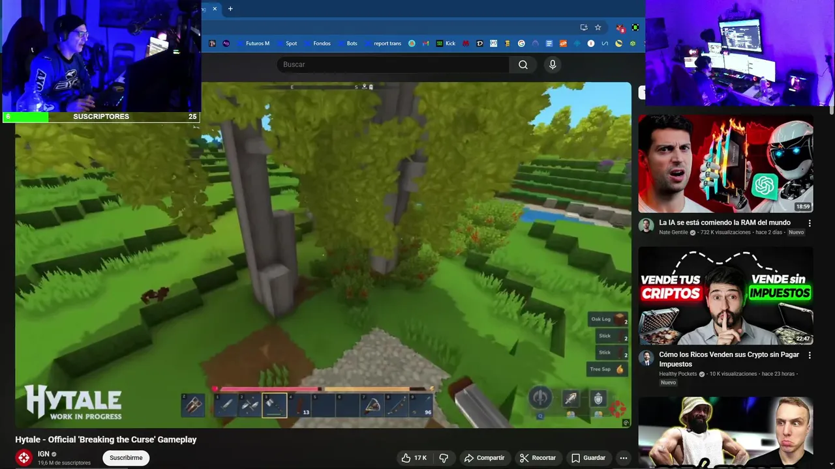Pause the Hytale gameplay video
The image size is (835, 469).
point(323,255)
